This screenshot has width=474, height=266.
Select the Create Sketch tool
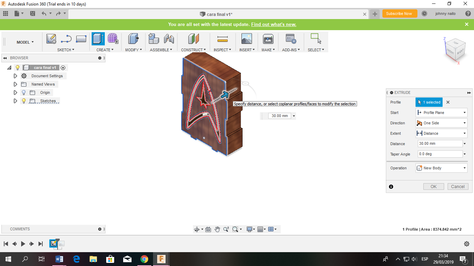pos(51,39)
